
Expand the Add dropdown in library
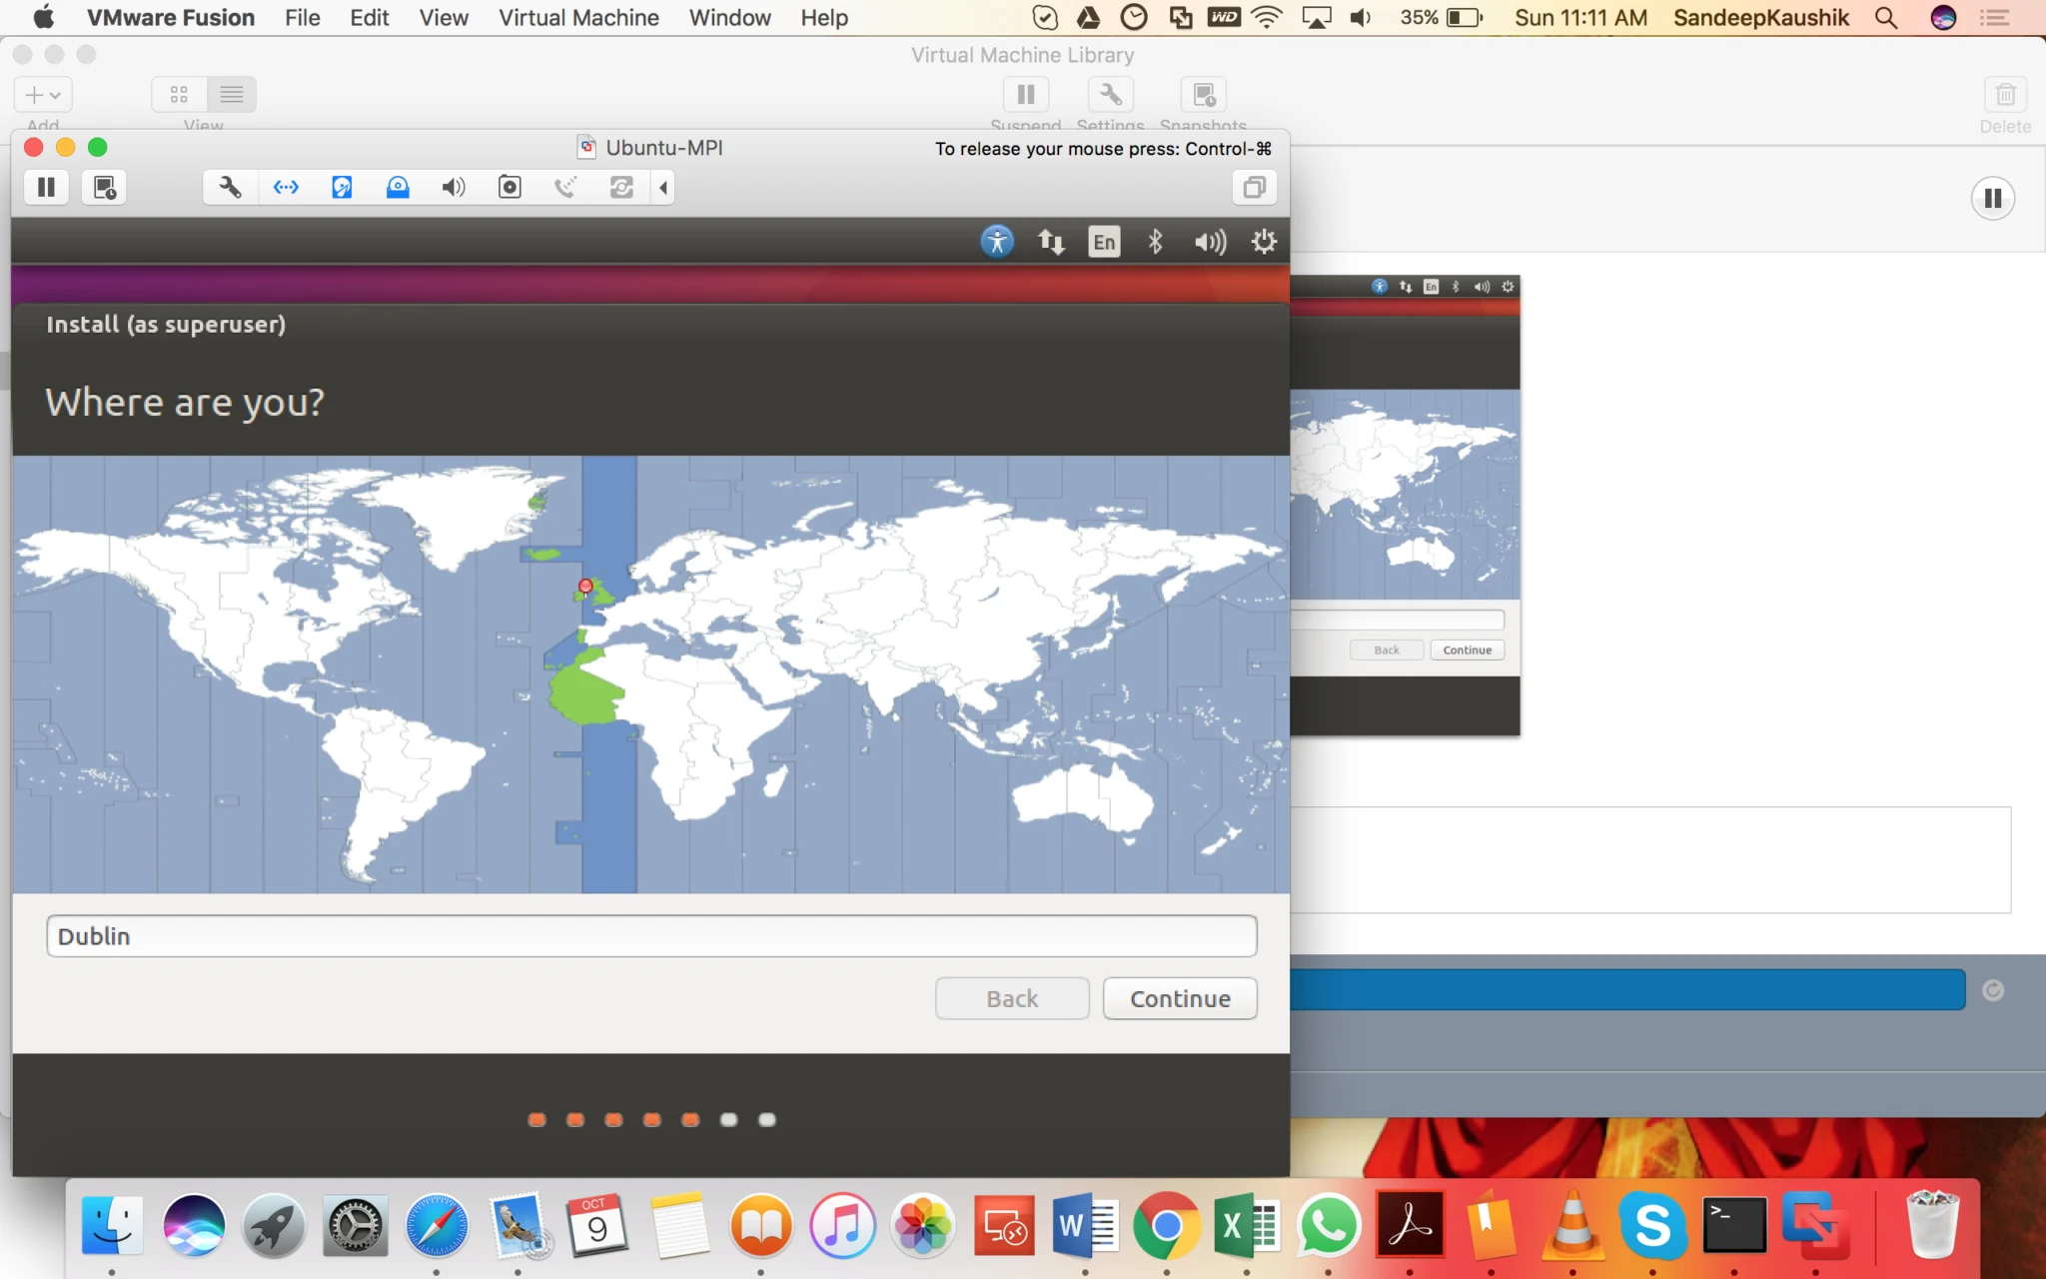pyautogui.click(x=43, y=94)
